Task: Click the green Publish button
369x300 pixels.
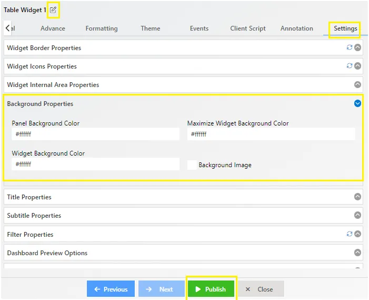Action: (x=211, y=289)
